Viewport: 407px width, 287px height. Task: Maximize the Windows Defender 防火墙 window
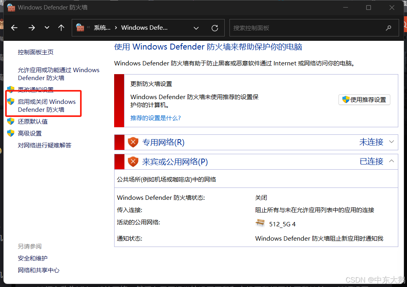click(x=369, y=8)
